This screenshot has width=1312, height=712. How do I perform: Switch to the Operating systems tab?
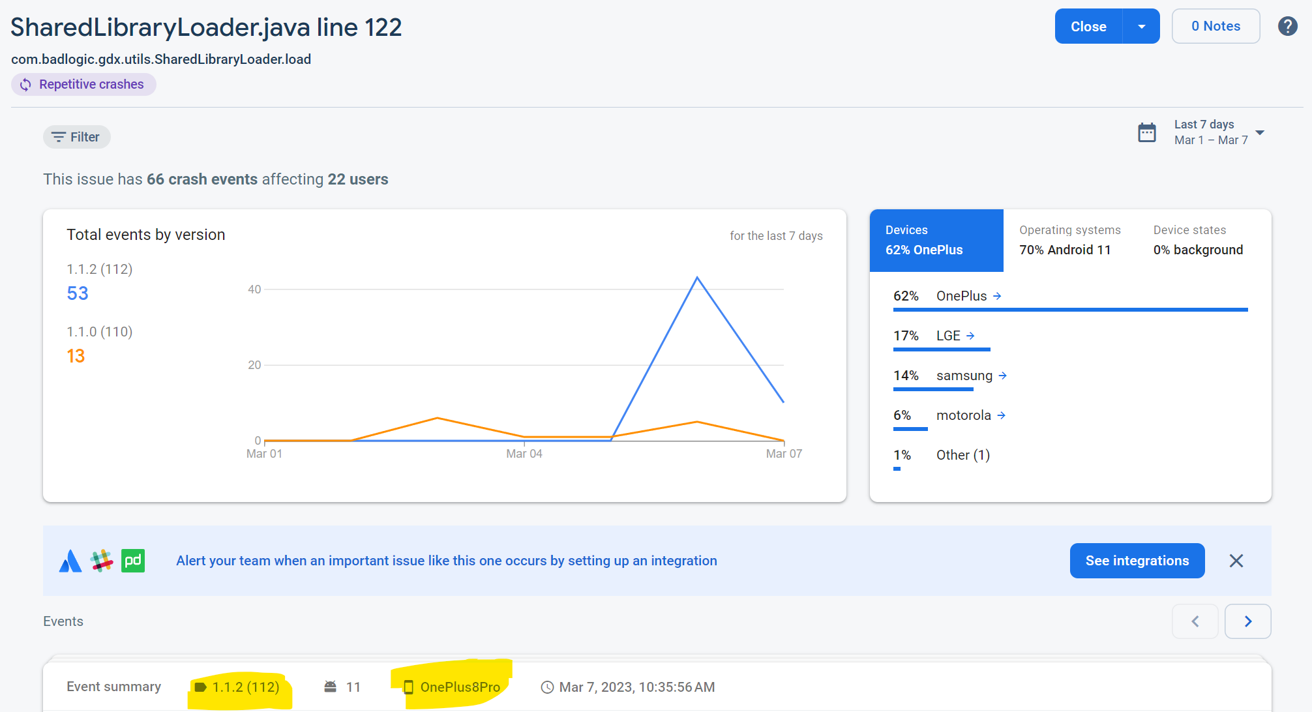click(1069, 240)
